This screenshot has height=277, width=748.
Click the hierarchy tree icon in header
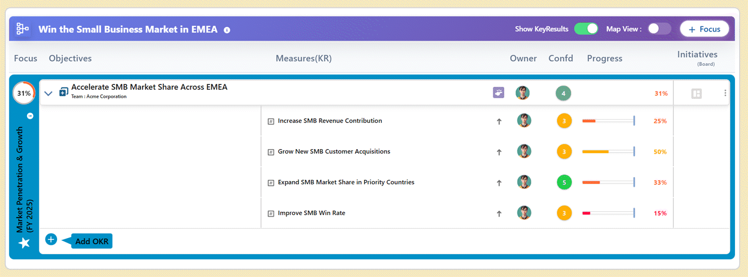[22, 29]
